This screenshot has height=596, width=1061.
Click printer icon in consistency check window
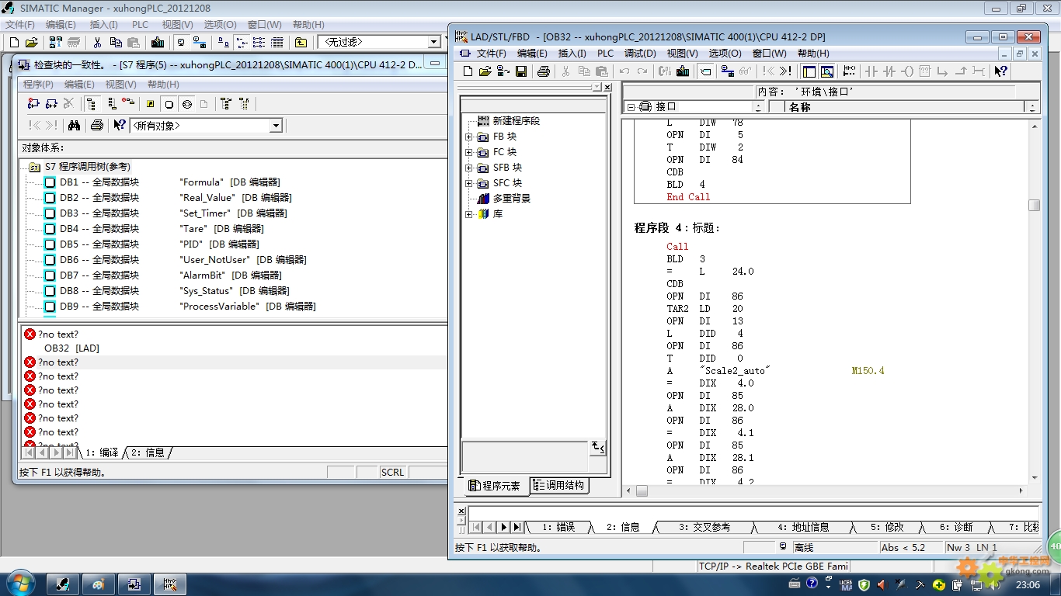click(97, 125)
